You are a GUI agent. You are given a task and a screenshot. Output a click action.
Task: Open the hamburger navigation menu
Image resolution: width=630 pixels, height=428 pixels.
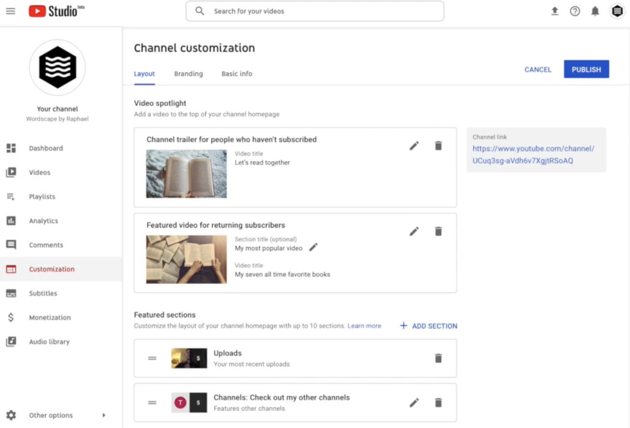pyautogui.click(x=11, y=11)
